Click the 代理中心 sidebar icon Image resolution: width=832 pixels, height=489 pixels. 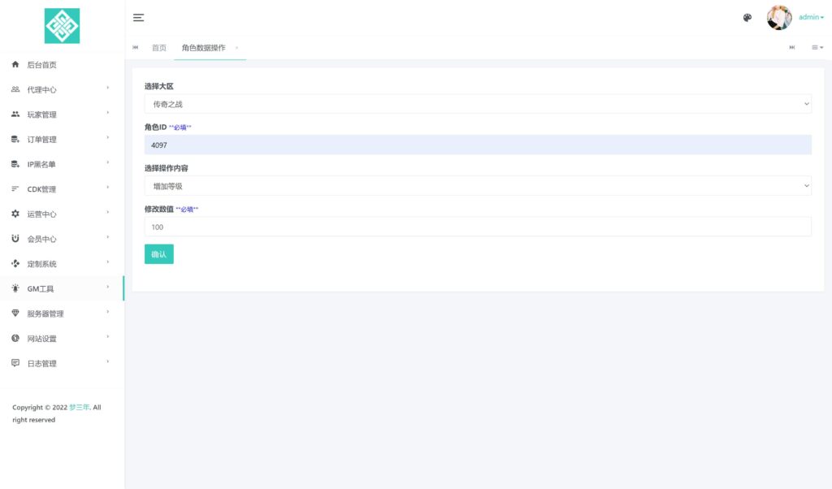coord(15,89)
